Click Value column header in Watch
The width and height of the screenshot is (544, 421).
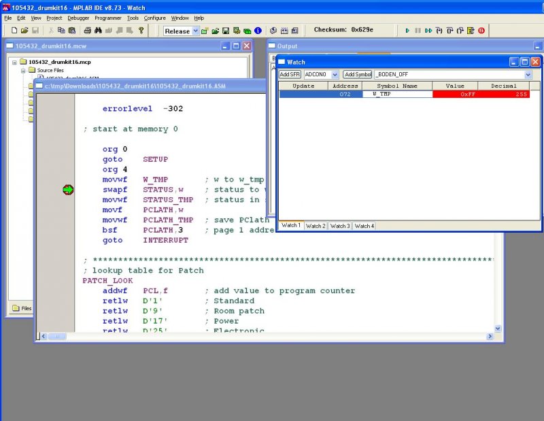455,86
